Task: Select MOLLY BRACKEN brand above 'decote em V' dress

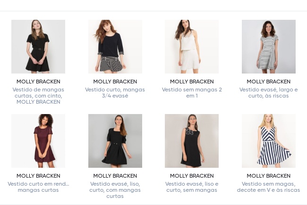Action: [x=268, y=176]
